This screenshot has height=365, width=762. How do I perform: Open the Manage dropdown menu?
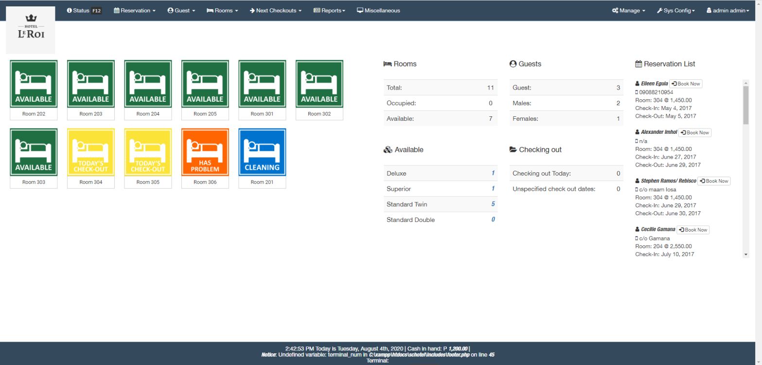pyautogui.click(x=628, y=11)
